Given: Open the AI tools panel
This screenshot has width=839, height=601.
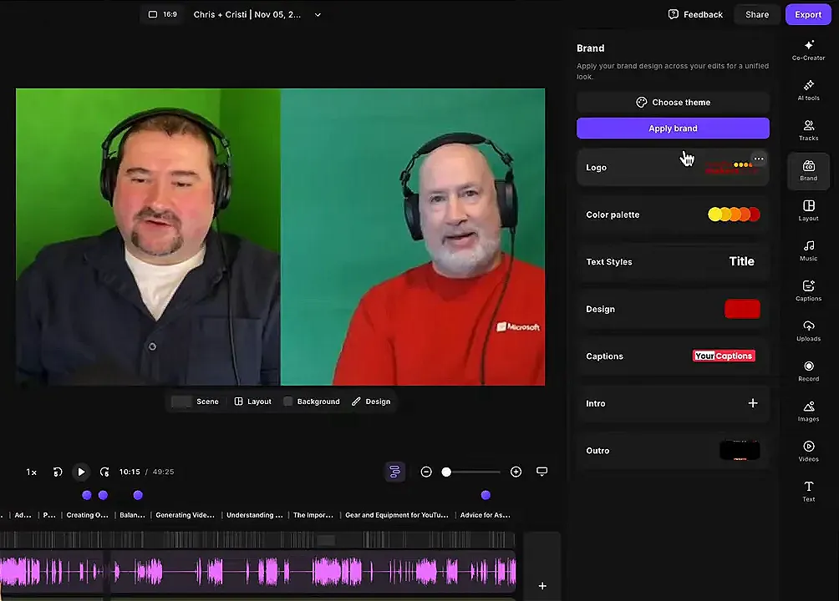Looking at the screenshot, I should point(808,91).
